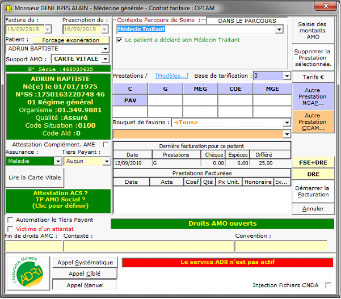
Task: Select the PAV prestation cell
Action: [x=130, y=100]
